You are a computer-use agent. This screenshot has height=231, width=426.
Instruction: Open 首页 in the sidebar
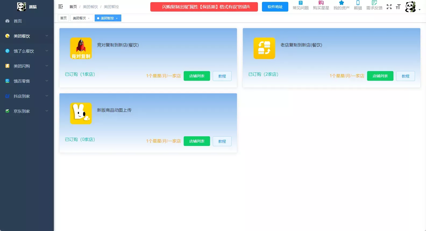(27, 21)
